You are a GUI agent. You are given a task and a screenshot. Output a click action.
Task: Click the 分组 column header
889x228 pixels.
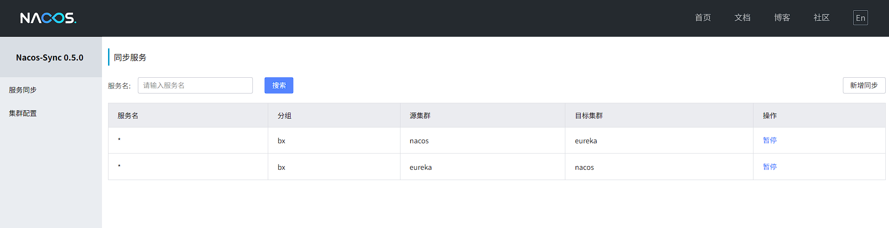coord(285,115)
